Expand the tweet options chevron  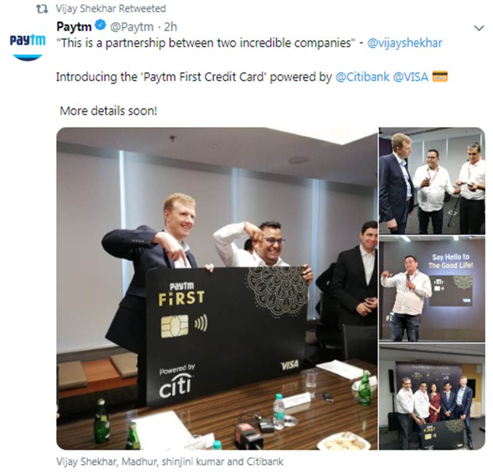pos(478,28)
